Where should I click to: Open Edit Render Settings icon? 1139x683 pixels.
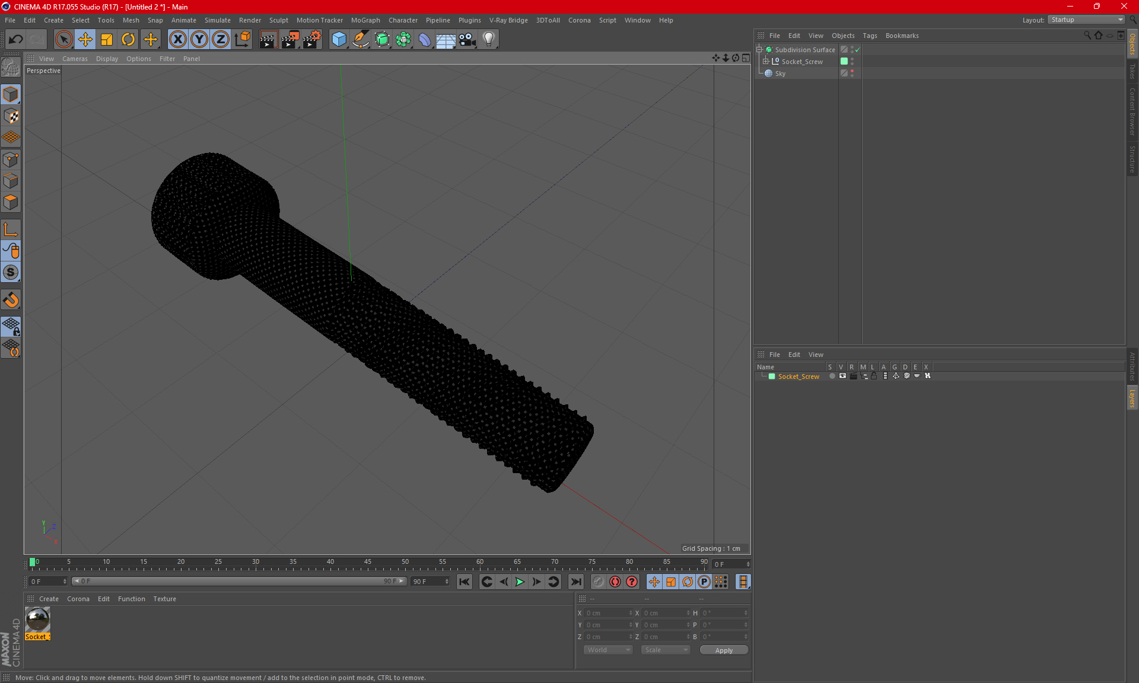point(311,40)
